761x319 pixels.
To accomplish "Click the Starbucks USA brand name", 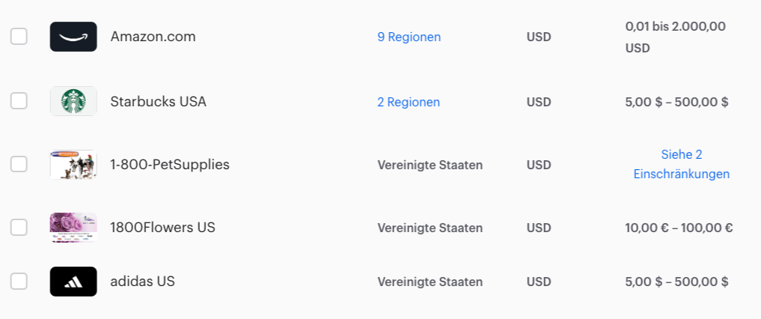I will pyautogui.click(x=158, y=102).
